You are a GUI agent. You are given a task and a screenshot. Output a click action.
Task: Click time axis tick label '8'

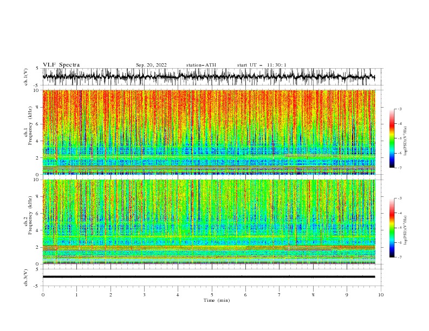(313, 295)
